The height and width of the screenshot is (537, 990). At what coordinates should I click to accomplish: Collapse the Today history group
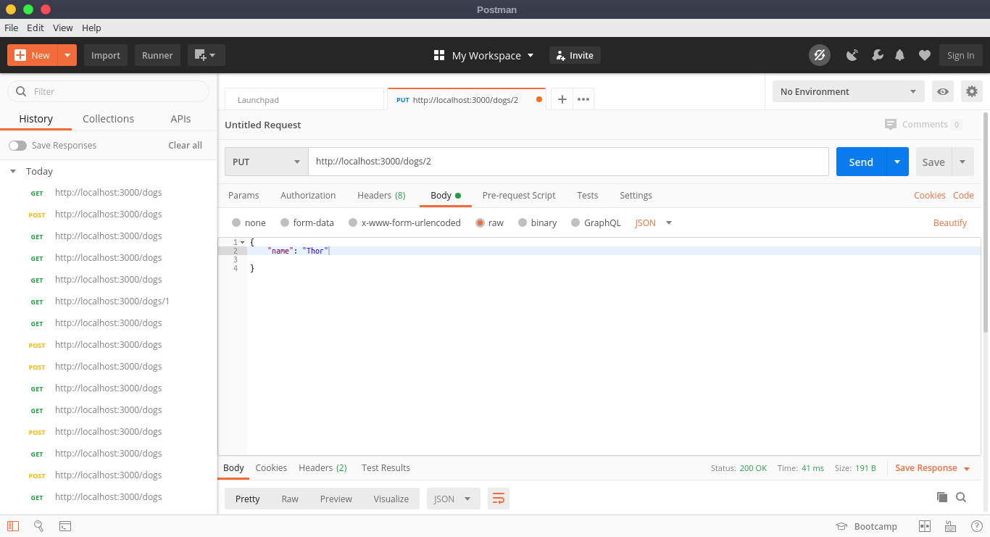click(13, 172)
